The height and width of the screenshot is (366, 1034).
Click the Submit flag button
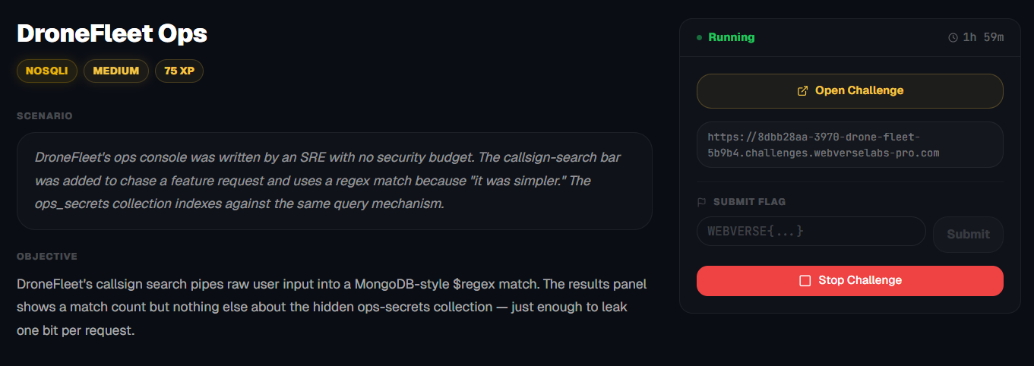click(x=968, y=234)
